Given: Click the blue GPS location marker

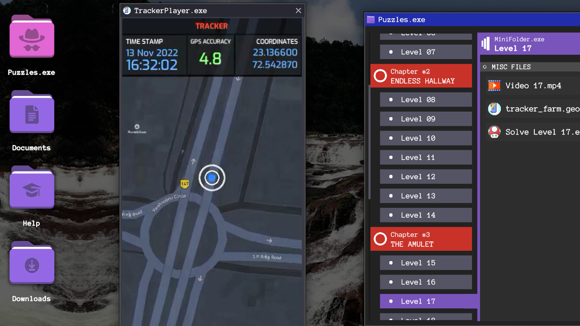Looking at the screenshot, I should 212,178.
